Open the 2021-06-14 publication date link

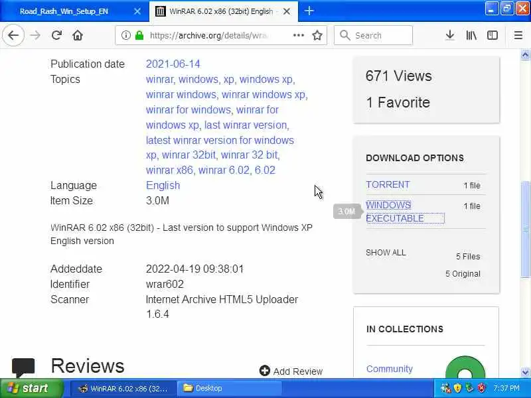tap(173, 64)
